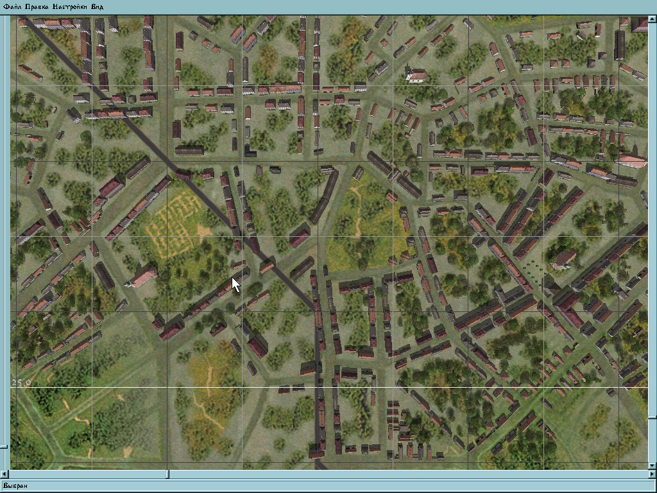The height and width of the screenshot is (493, 657).
Task: Open the Правка menu
Action: coord(37,6)
